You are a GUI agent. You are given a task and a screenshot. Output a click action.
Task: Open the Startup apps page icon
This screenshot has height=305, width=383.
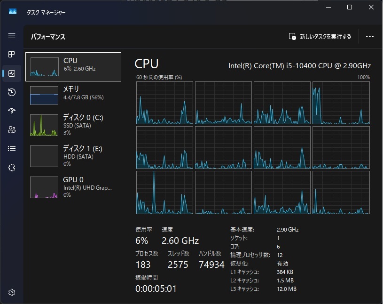[x=12, y=111]
